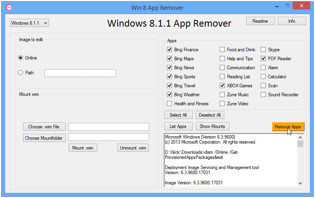Toggle the XBOX Games checkbox
Image resolution: width=315 pixels, height=198 pixels.
[222, 86]
